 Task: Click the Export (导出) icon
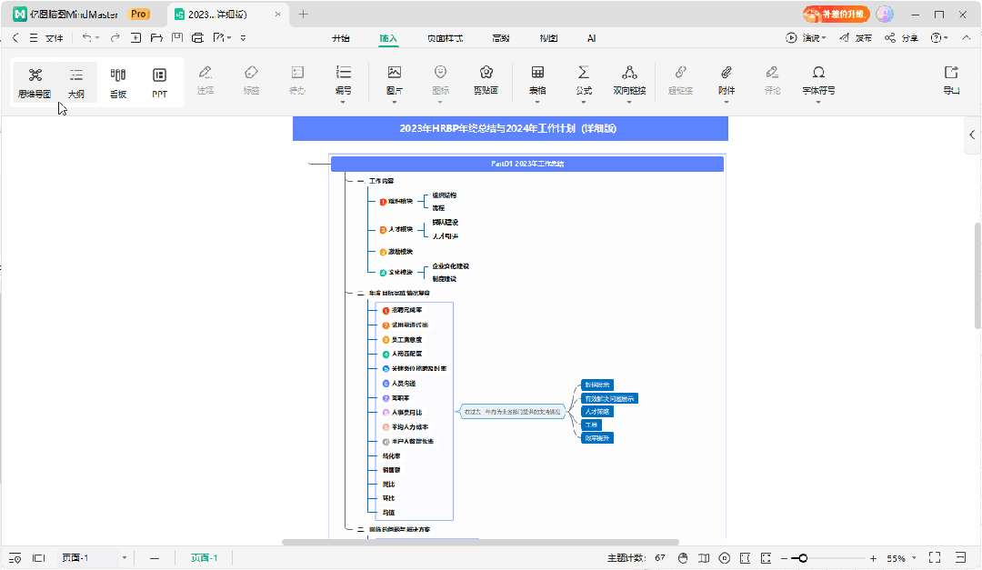[951, 80]
